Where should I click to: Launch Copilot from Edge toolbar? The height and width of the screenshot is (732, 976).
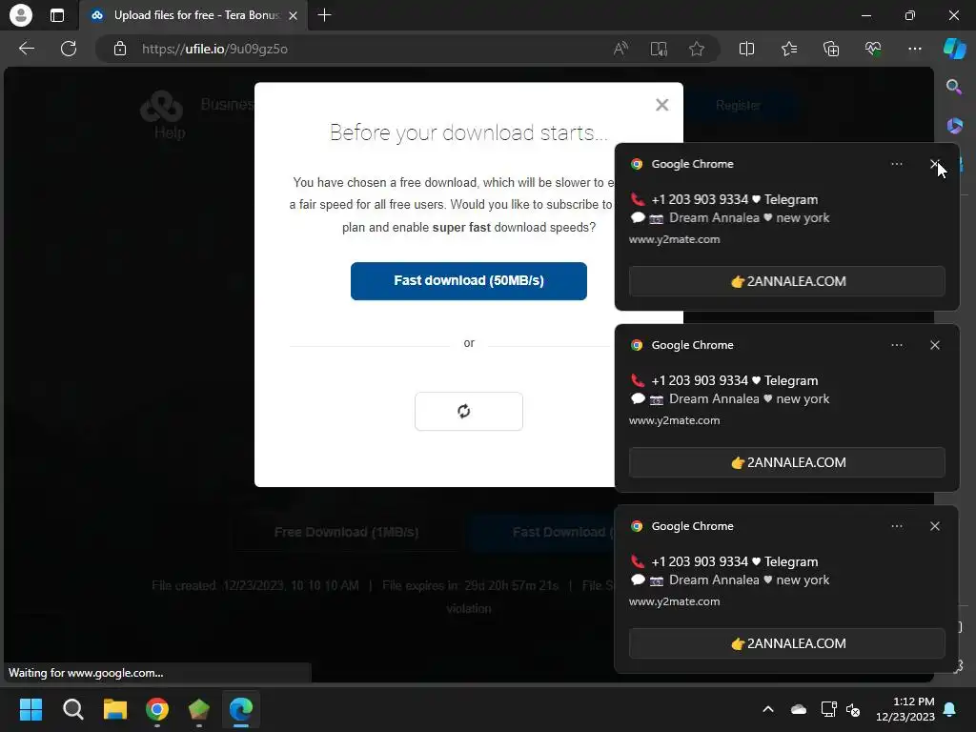point(954,49)
